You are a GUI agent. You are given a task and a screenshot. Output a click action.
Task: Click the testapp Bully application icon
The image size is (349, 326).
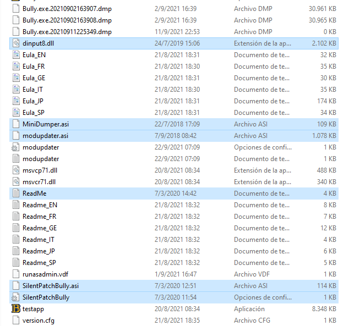click(x=16, y=309)
